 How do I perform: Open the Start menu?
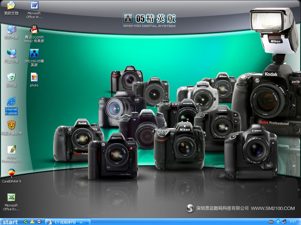coord(10,222)
